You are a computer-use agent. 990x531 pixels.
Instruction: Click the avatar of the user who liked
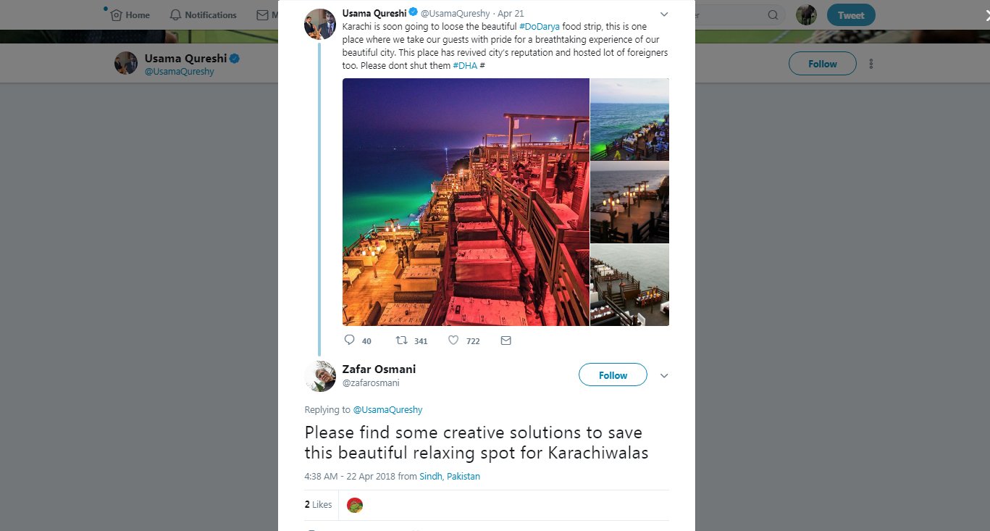(x=355, y=505)
